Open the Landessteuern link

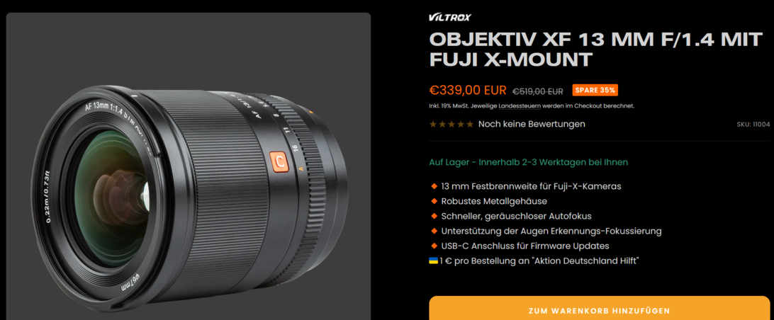pyautogui.click(x=517, y=105)
